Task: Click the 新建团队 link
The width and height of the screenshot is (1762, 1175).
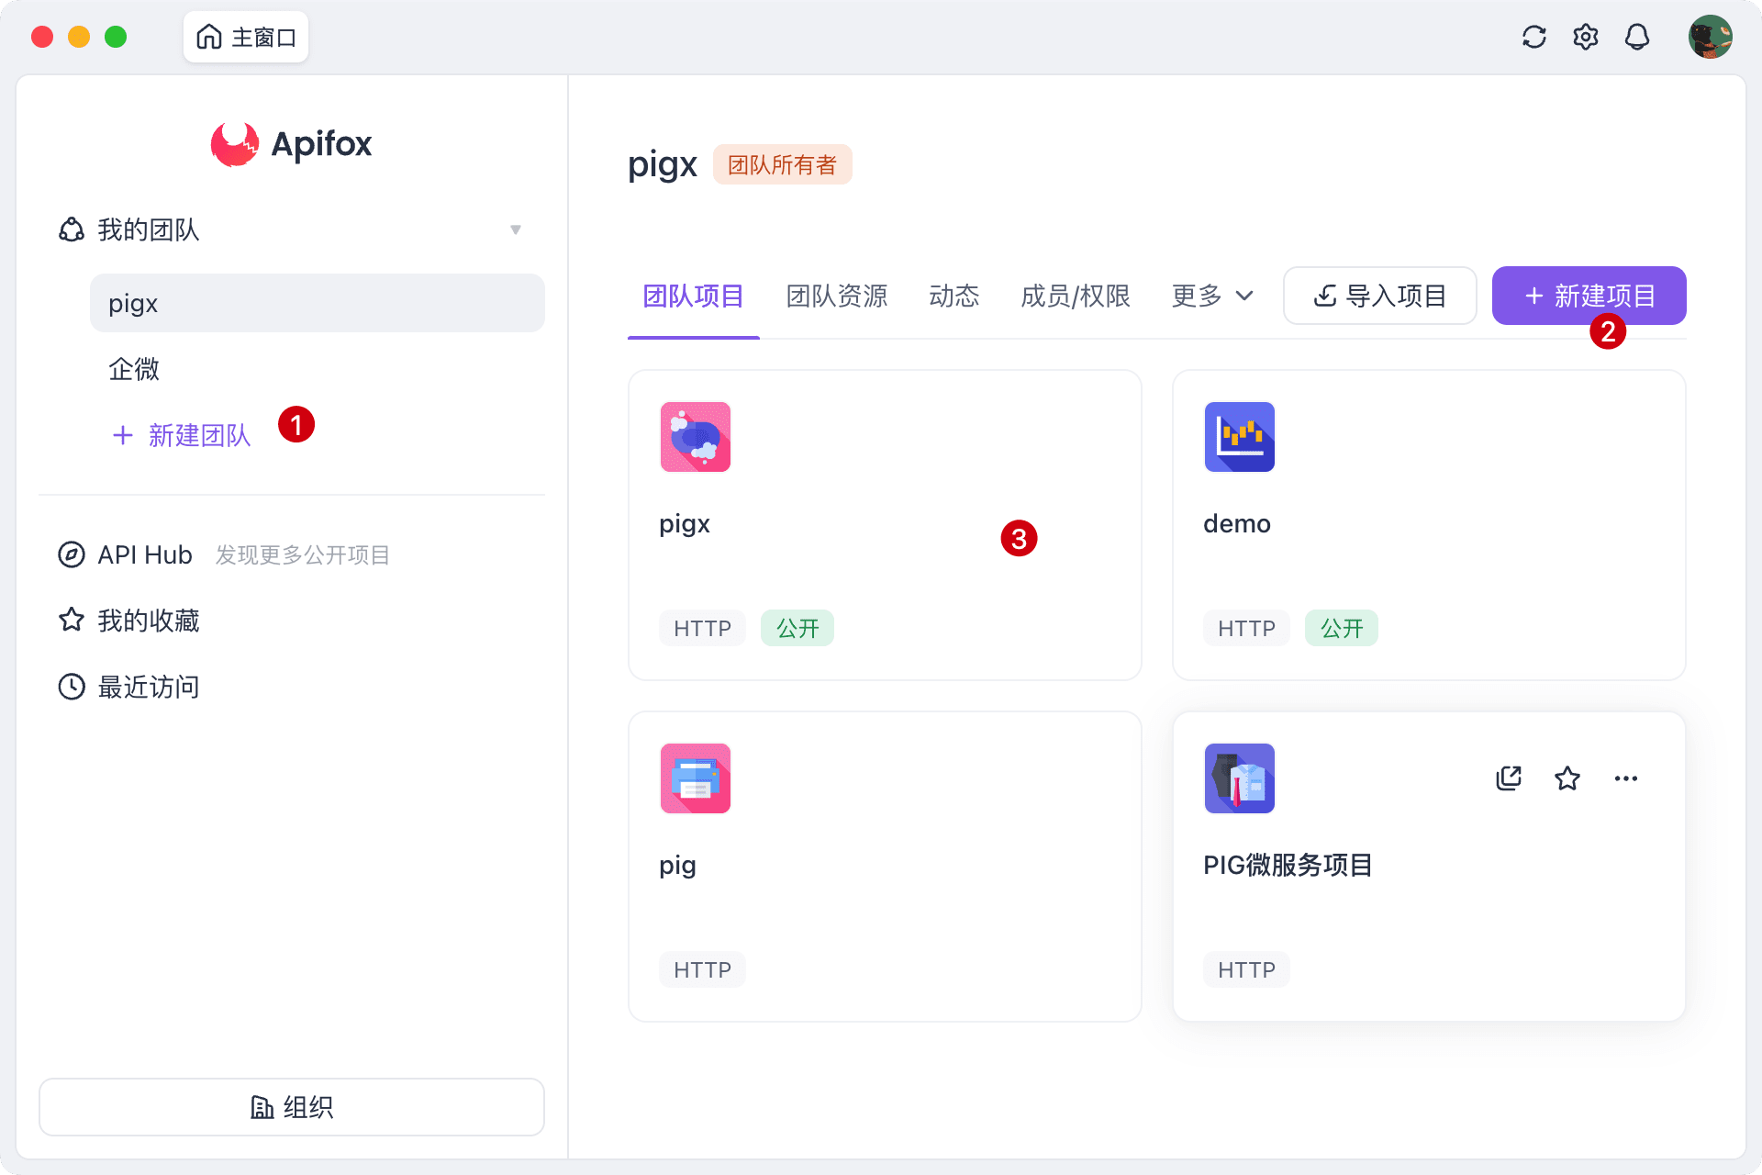Action: (182, 435)
